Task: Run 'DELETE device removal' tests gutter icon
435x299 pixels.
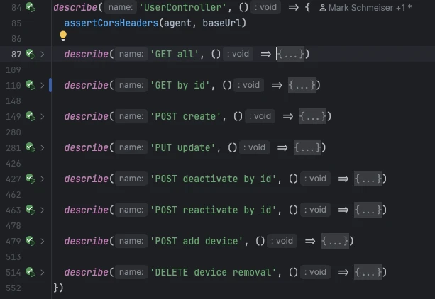Action: point(31,272)
